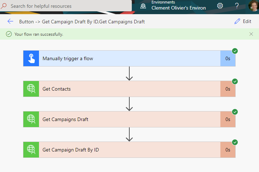Click the Edit button label
The height and width of the screenshot is (172, 259).
[x=247, y=21]
